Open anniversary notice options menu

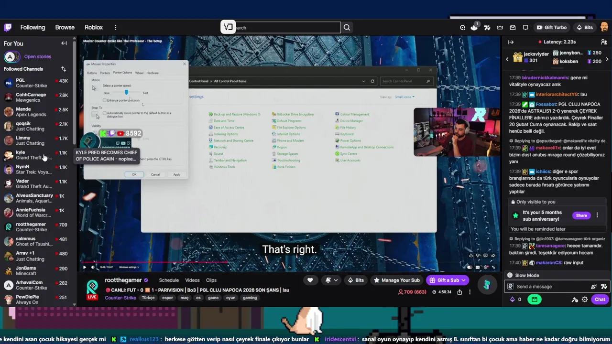pos(597,215)
